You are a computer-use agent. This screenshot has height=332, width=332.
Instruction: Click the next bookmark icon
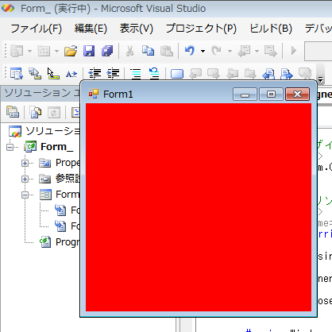click(214, 73)
